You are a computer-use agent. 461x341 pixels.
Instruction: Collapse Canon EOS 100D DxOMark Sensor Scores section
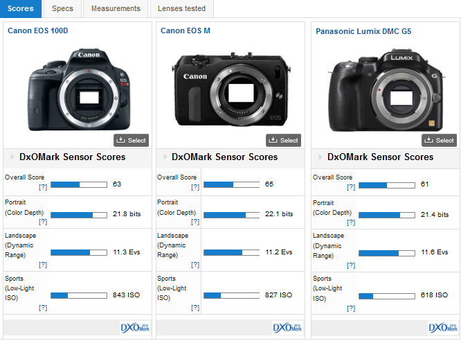click(x=12, y=157)
